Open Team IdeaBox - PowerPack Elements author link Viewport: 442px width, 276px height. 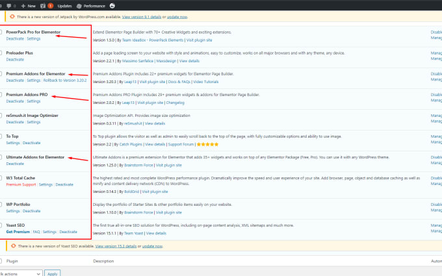[153, 40]
